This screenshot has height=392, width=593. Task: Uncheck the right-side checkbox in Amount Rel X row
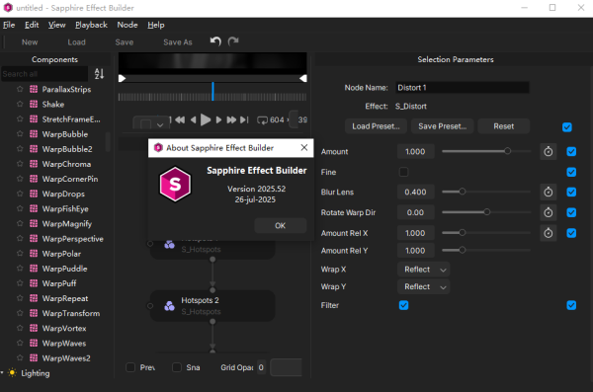point(571,233)
